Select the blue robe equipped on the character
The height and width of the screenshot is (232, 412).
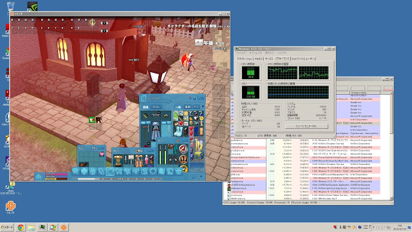click(x=156, y=131)
